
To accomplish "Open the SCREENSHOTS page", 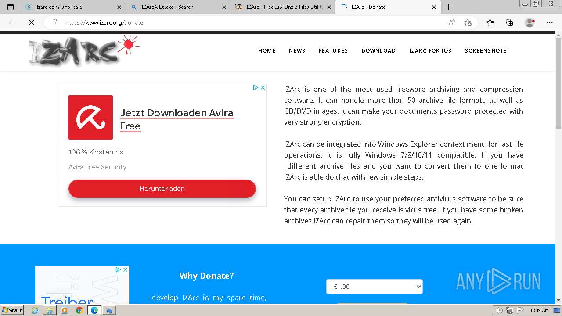I will click(x=486, y=50).
